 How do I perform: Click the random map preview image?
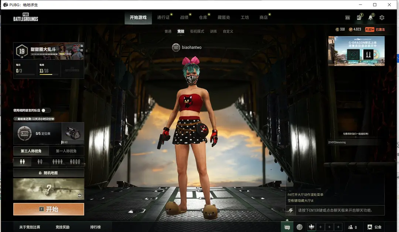point(49,189)
